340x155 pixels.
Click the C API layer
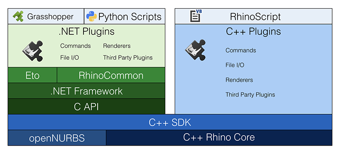87,106
